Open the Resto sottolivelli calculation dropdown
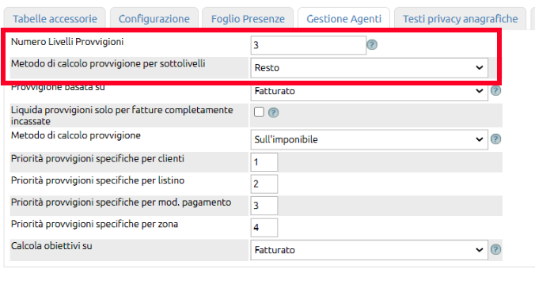 [369, 67]
